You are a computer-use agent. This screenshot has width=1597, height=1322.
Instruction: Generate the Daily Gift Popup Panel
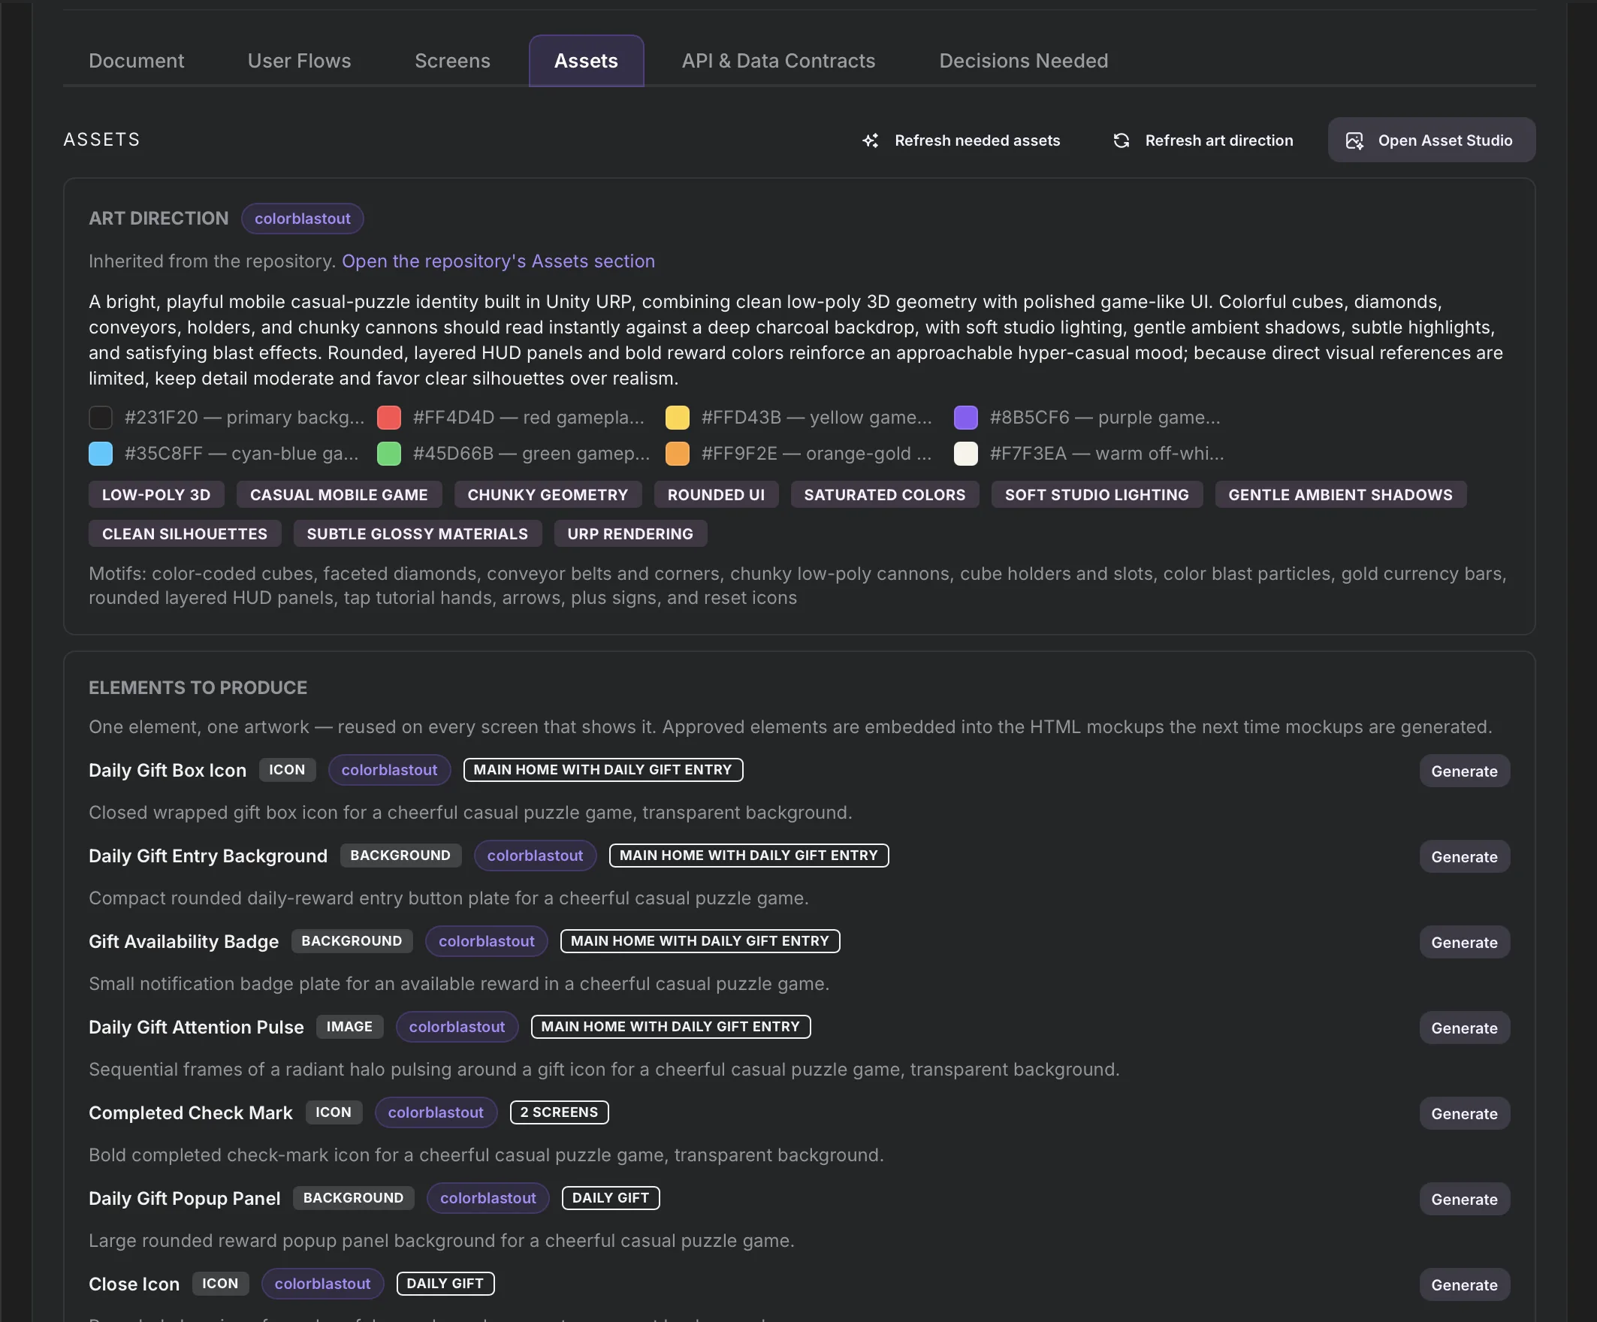[x=1464, y=1200]
